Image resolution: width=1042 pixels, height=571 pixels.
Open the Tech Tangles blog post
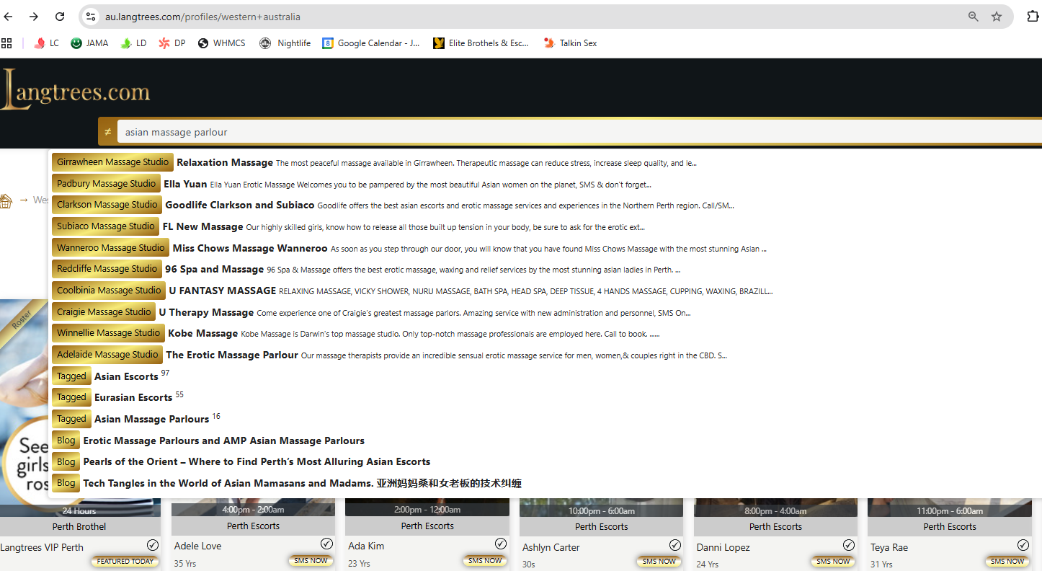303,483
